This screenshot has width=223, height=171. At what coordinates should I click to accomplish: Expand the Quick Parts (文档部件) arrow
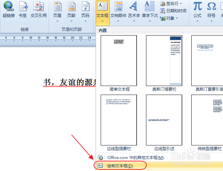point(118,21)
